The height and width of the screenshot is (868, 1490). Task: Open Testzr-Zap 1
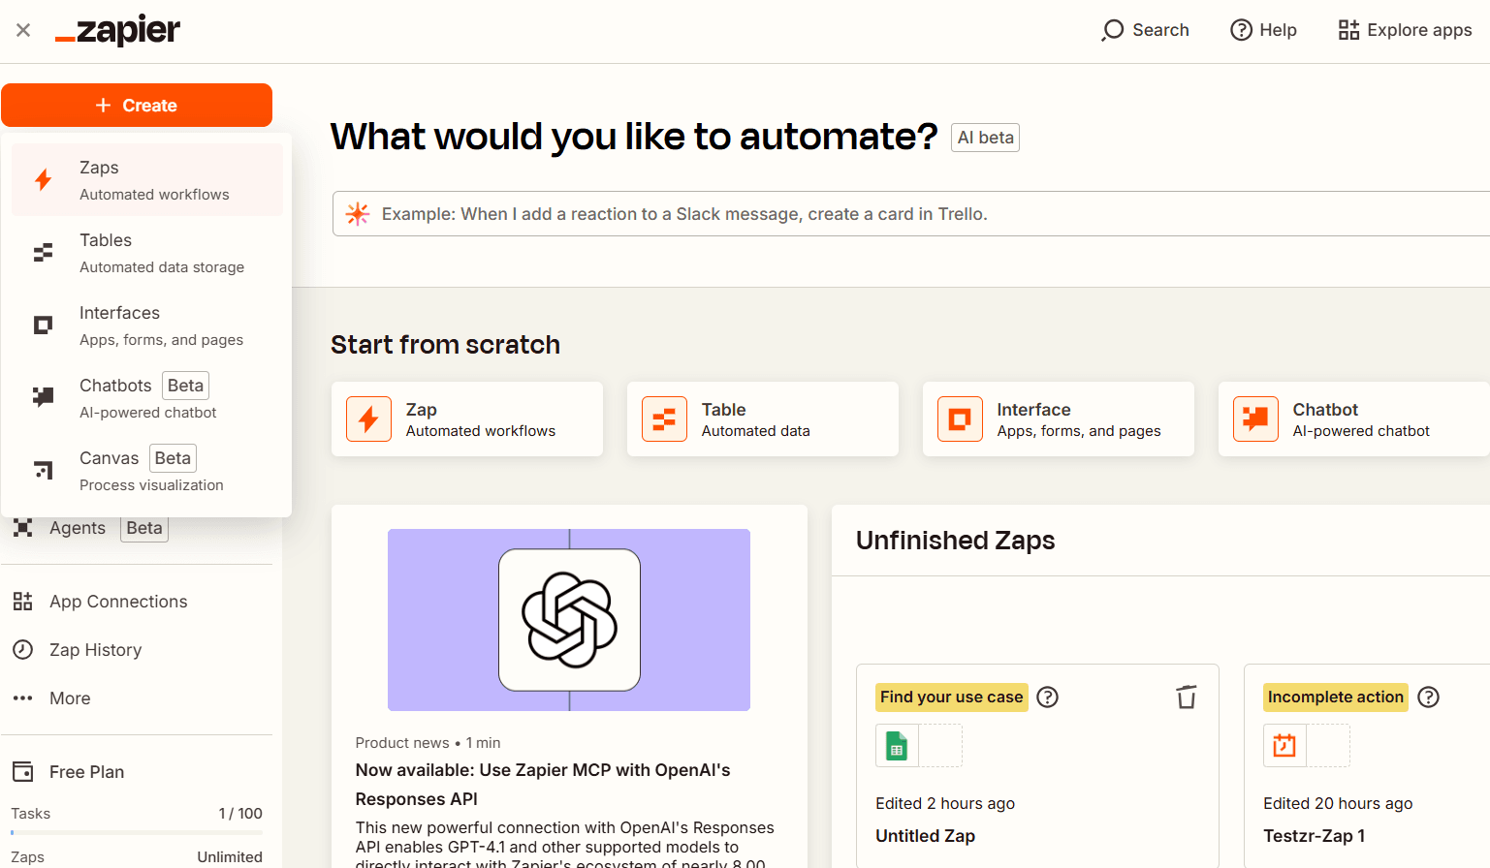[1315, 836]
